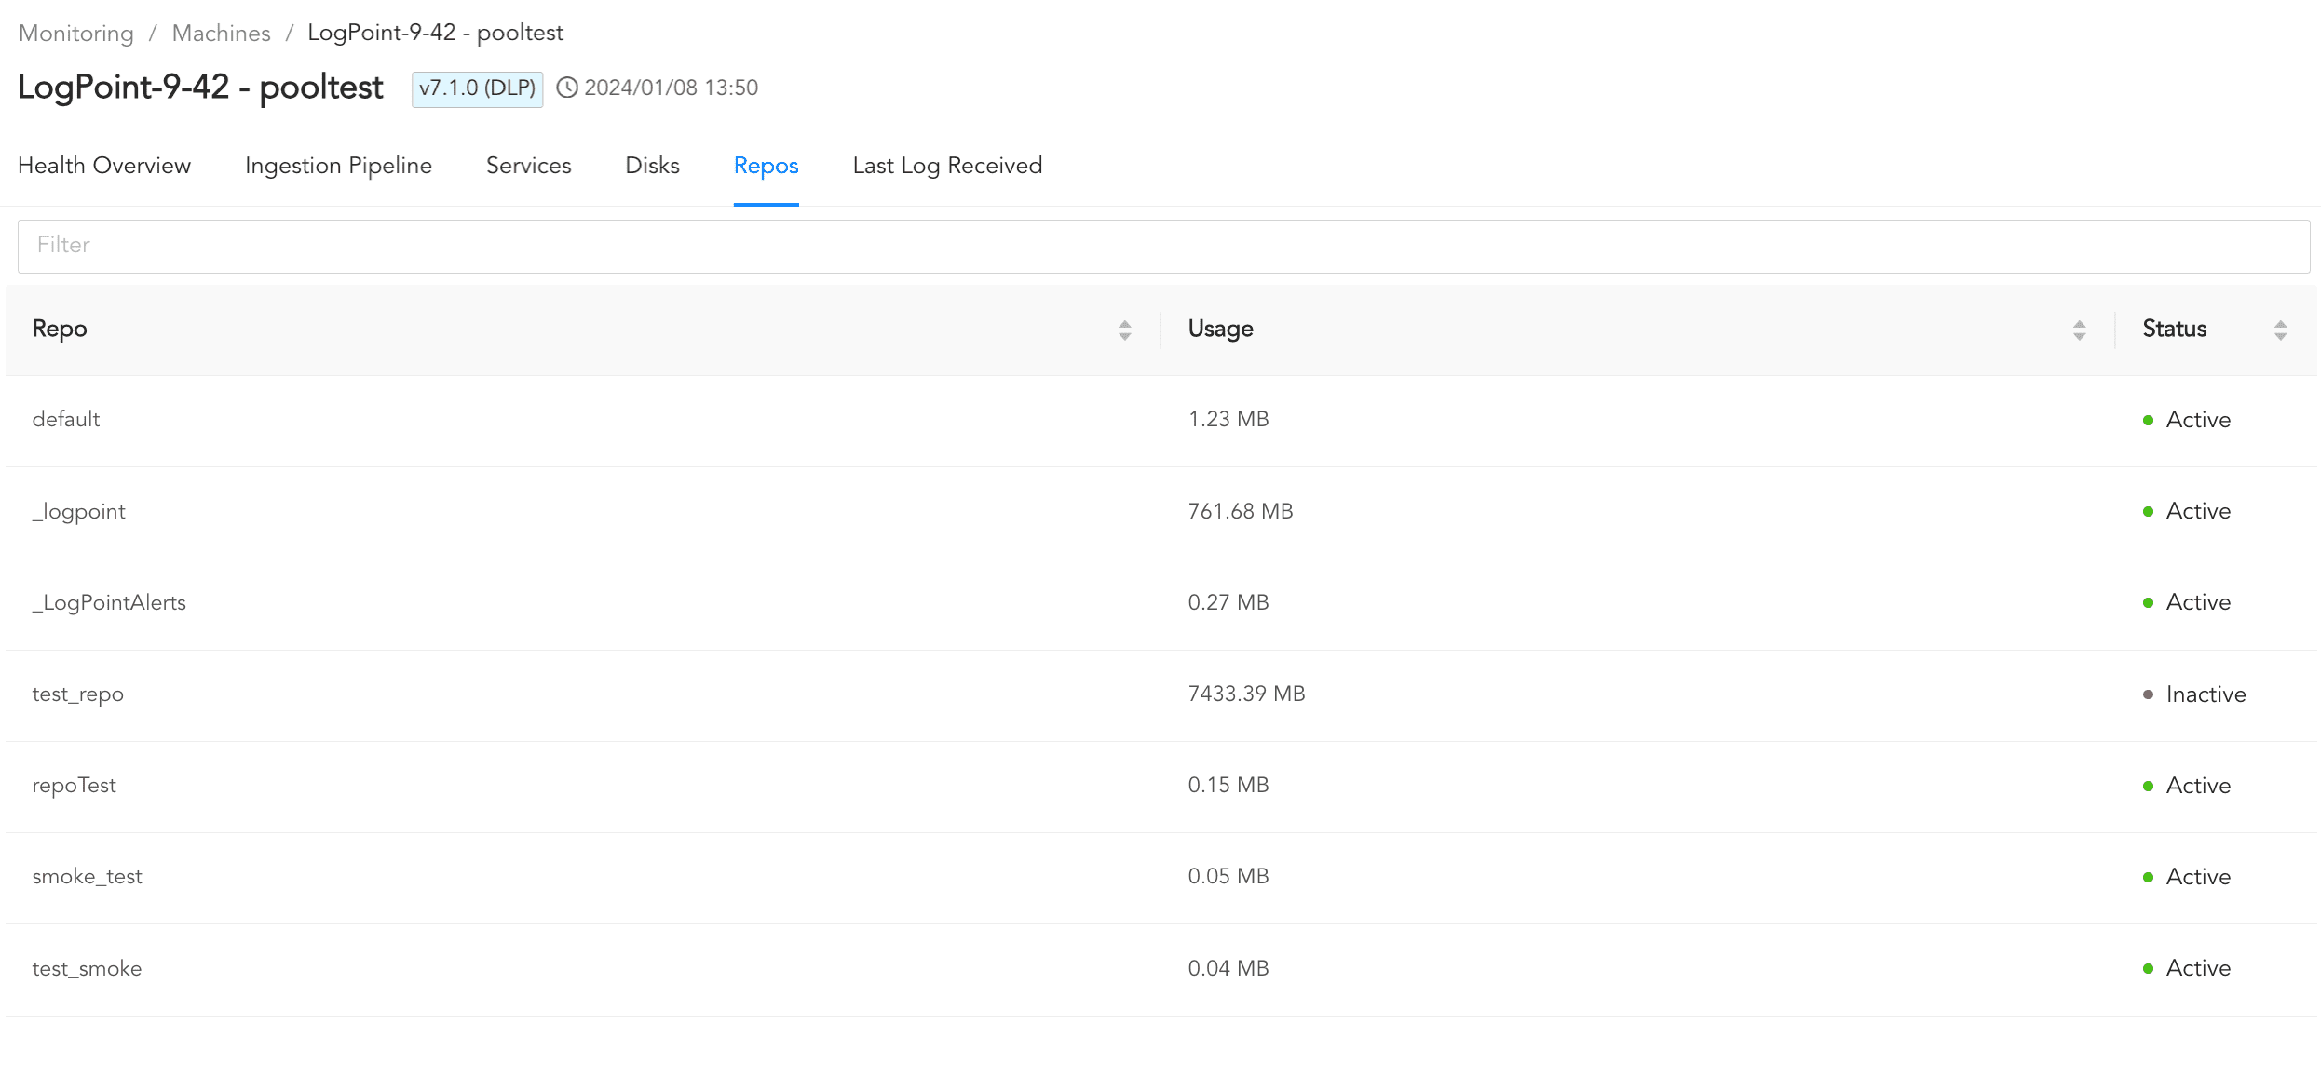This screenshot has height=1091, width=2321.
Task: Go back to Machines breadcrumb
Action: pos(221,34)
